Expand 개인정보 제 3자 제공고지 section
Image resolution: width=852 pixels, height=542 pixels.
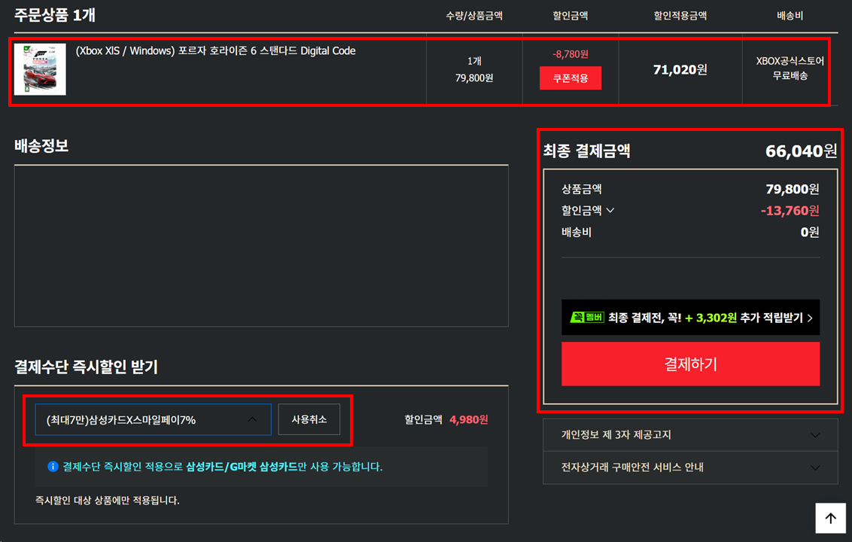[690, 435]
